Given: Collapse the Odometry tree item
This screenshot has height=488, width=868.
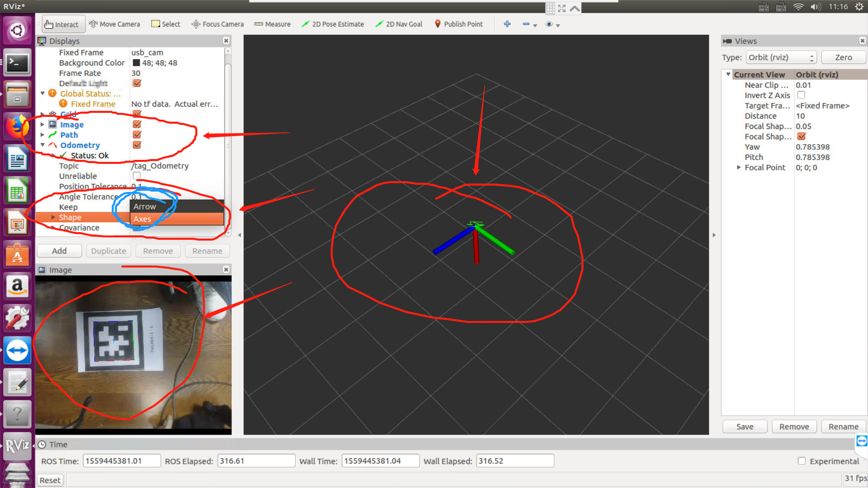Looking at the screenshot, I should (43, 145).
